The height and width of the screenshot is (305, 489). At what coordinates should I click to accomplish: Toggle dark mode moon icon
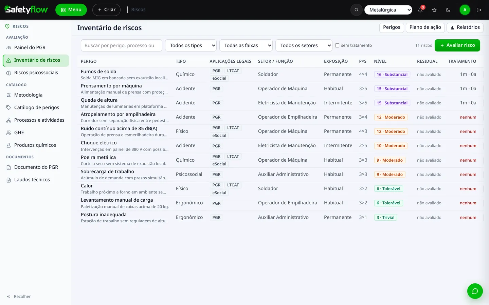click(448, 10)
